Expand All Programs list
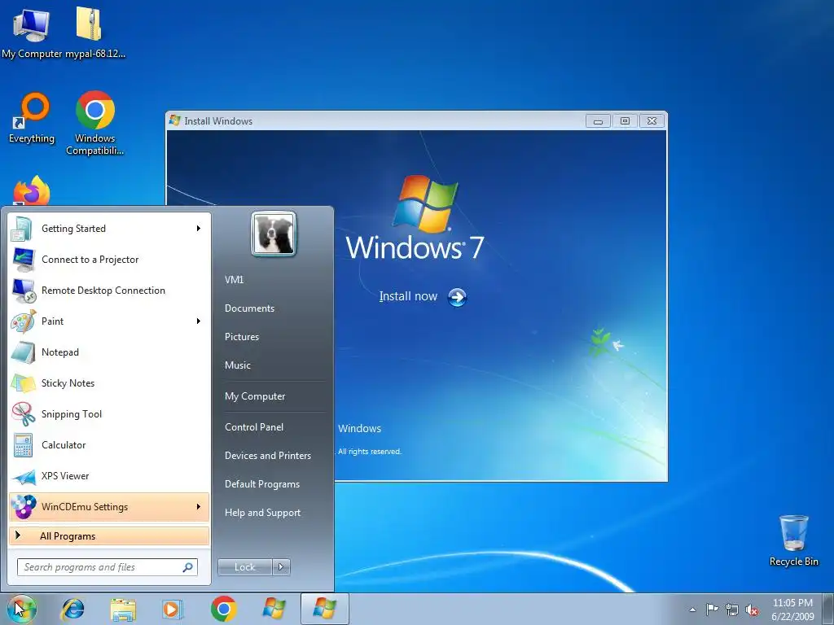 [109, 535]
